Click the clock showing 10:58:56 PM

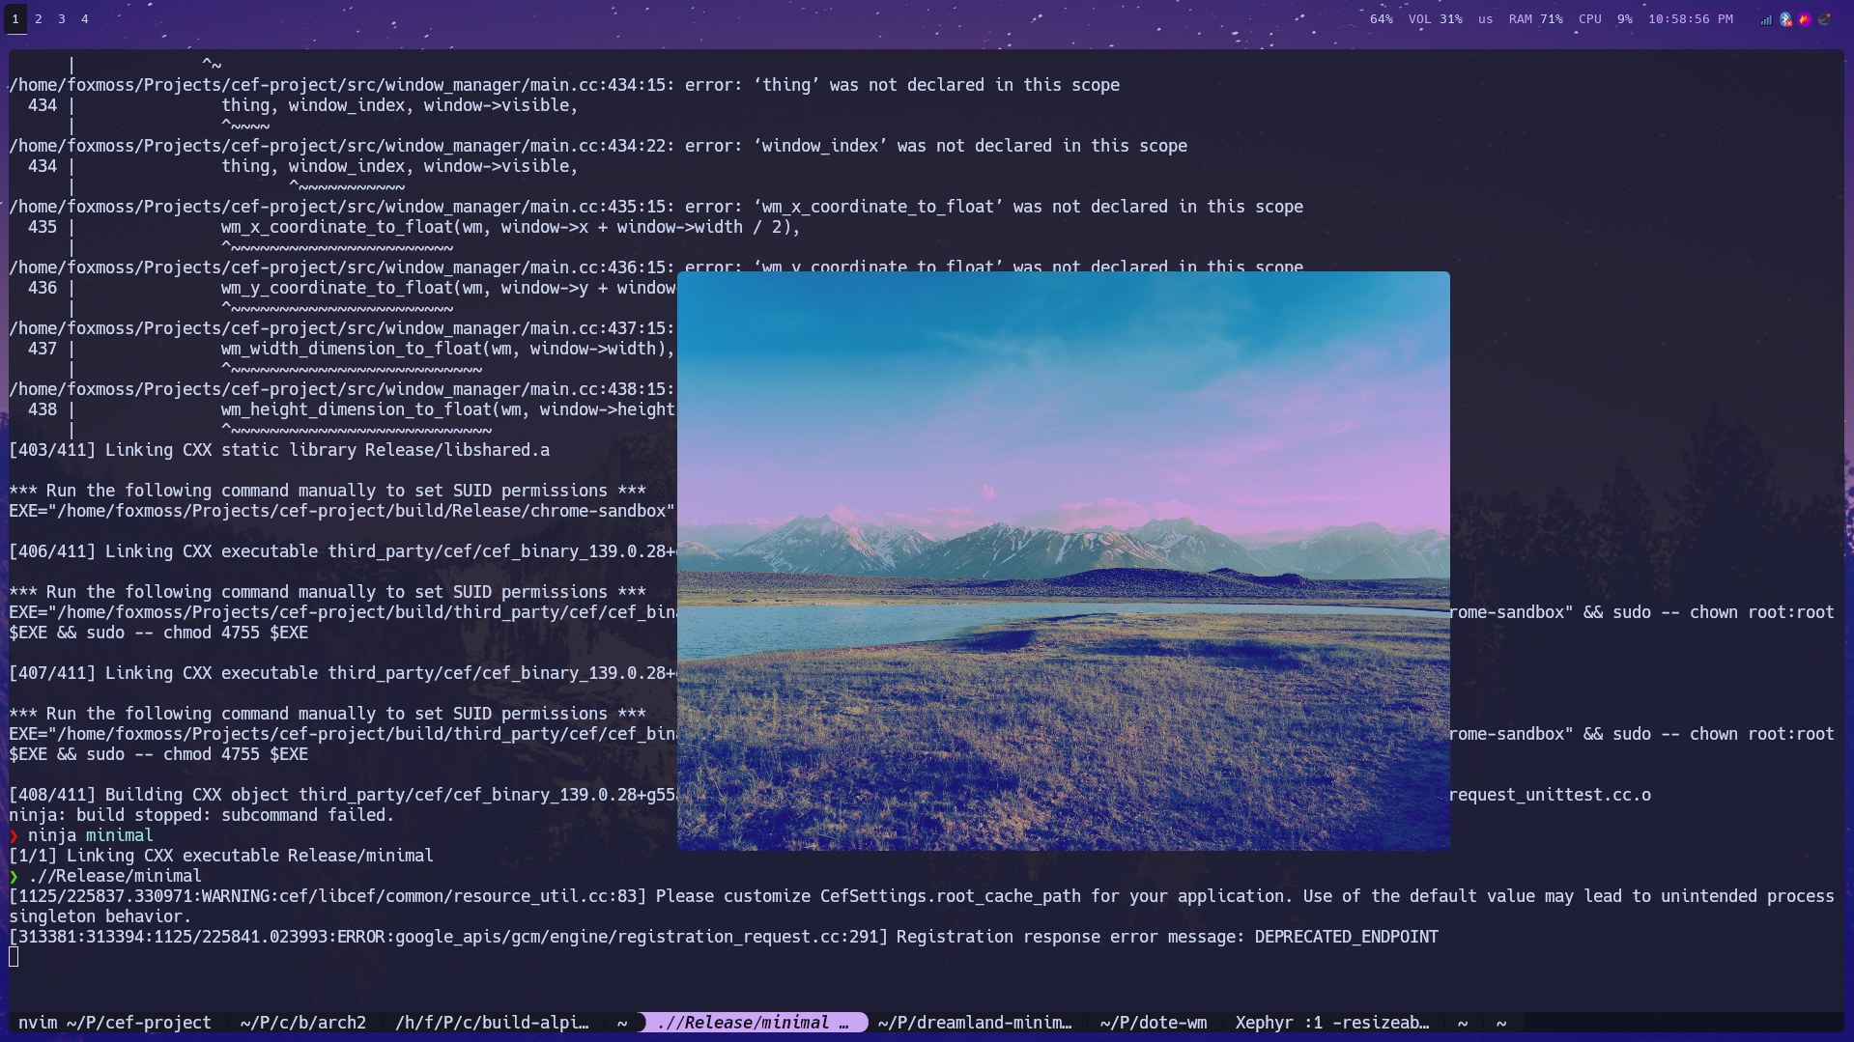1690,19
